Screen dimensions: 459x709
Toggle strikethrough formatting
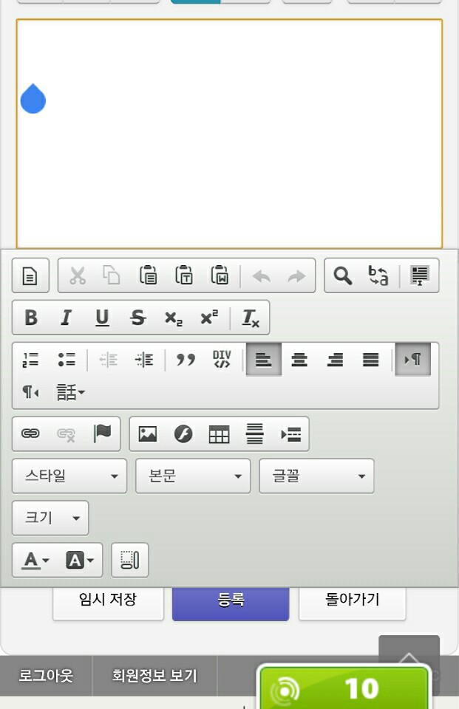coord(137,318)
